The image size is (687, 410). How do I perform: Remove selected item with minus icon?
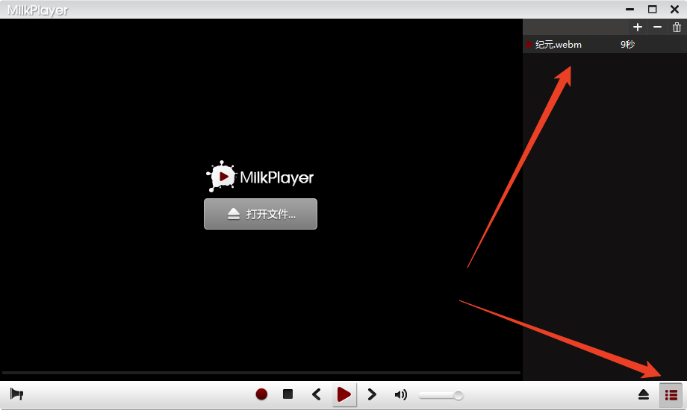[x=657, y=27]
